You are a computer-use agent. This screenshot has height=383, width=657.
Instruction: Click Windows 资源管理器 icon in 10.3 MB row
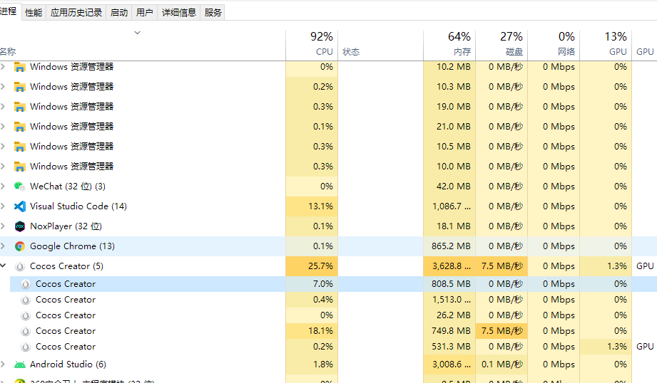click(x=20, y=87)
